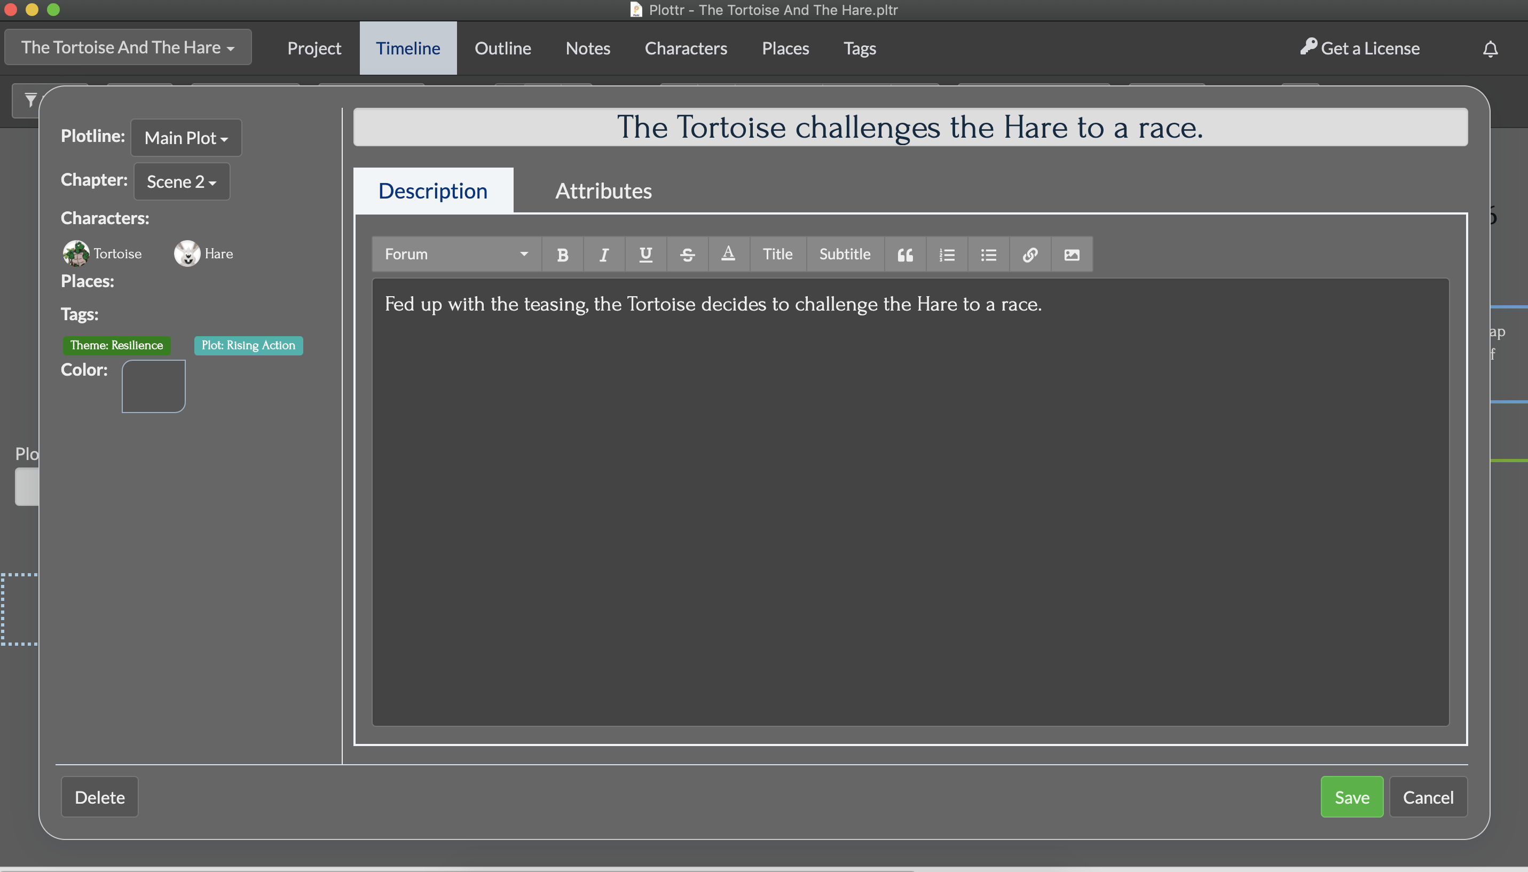Toggle bold formatting in editor toolbar
Viewport: 1528px width, 872px height.
pyautogui.click(x=562, y=255)
